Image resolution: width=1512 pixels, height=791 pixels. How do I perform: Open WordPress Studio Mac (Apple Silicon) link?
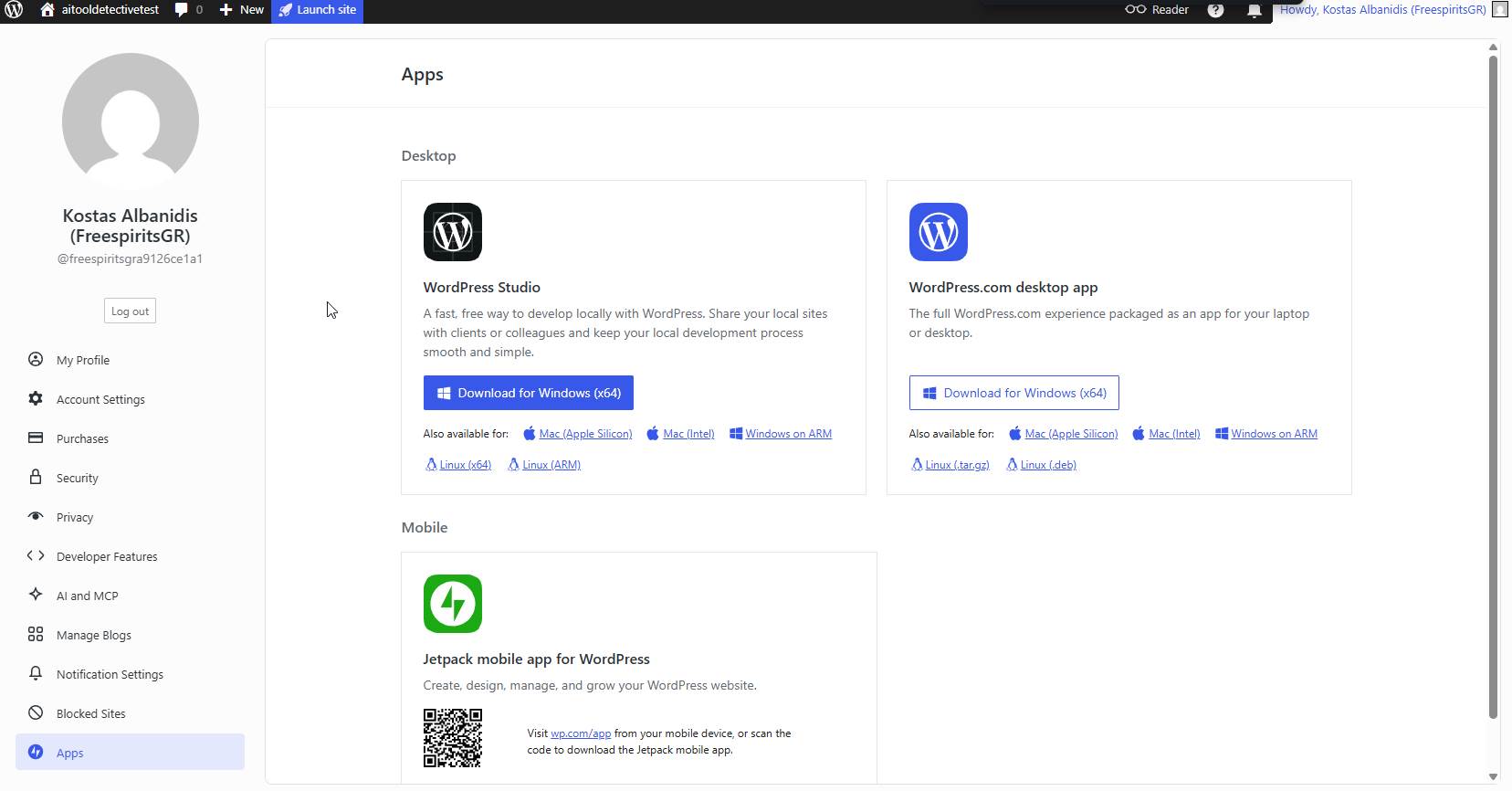coord(585,434)
